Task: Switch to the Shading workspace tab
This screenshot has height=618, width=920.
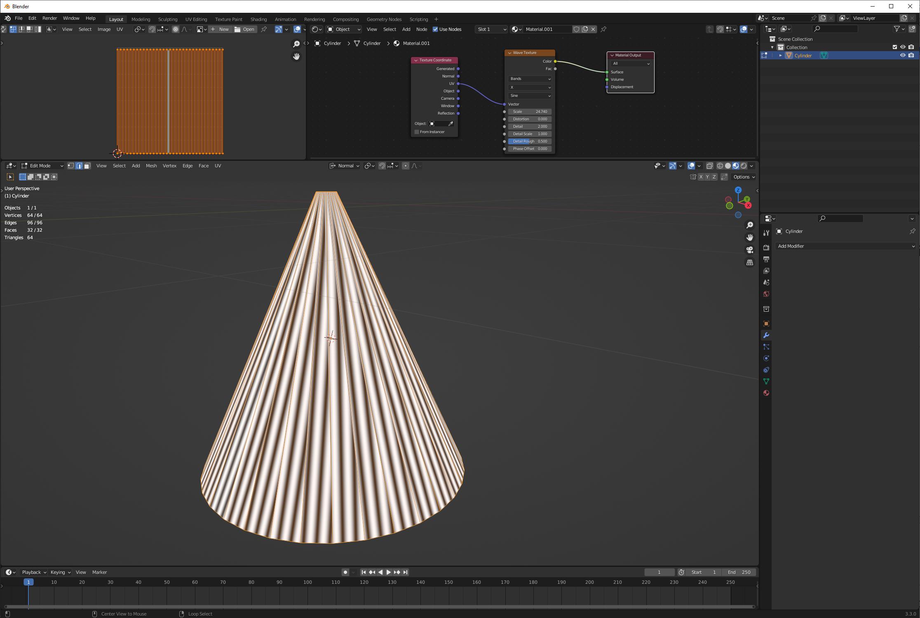Action: [258, 19]
